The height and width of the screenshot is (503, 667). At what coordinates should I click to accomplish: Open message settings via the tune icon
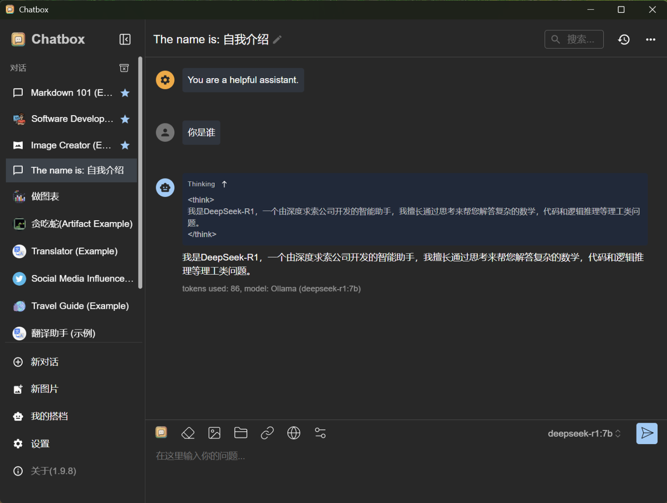click(x=320, y=433)
